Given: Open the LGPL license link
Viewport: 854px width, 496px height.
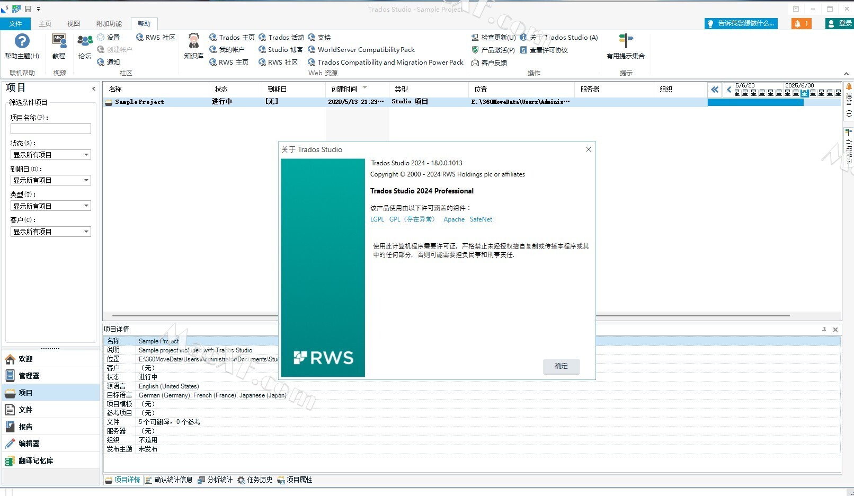Looking at the screenshot, I should point(377,219).
